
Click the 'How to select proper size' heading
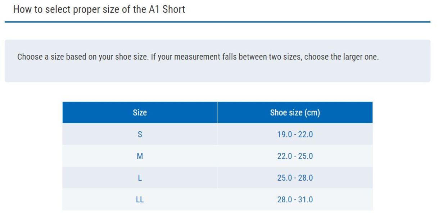tap(72, 9)
